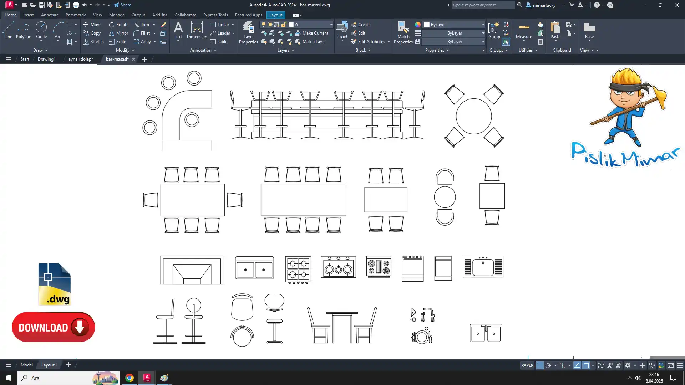
Task: Click the Mirror tool
Action: (118, 33)
